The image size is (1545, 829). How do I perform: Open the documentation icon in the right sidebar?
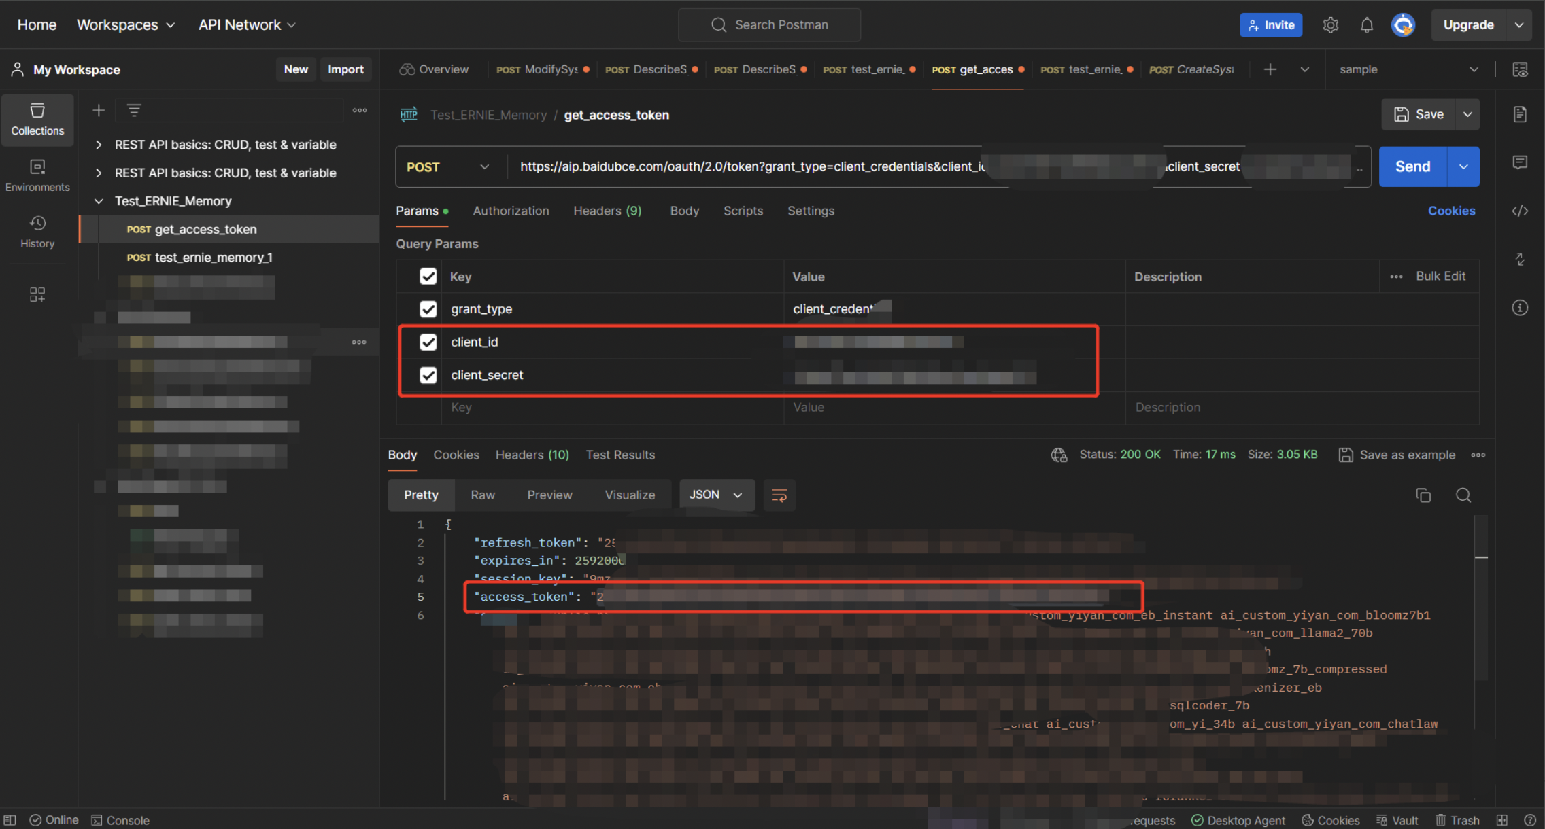click(1520, 114)
